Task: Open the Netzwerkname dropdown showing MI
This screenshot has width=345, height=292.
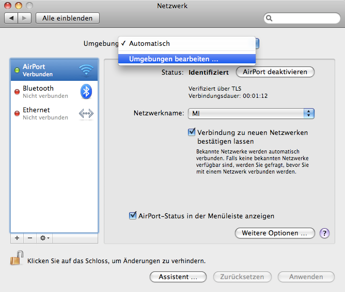Action: pyautogui.click(x=251, y=113)
